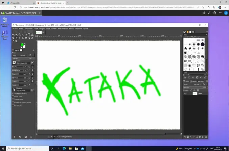Image resolution: width=229 pixels, height=151 pixels.
Task: Select the Bucket Fill tool
Action: (x=13, y=38)
